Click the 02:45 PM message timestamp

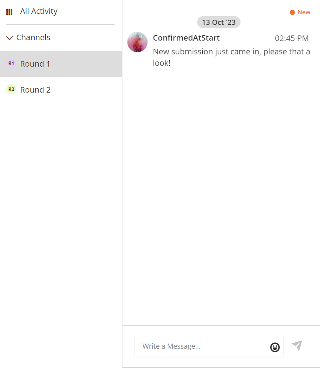click(x=292, y=38)
